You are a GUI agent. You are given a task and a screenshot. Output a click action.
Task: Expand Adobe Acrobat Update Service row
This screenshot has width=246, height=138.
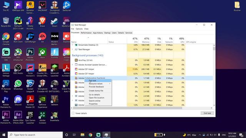[72, 65]
